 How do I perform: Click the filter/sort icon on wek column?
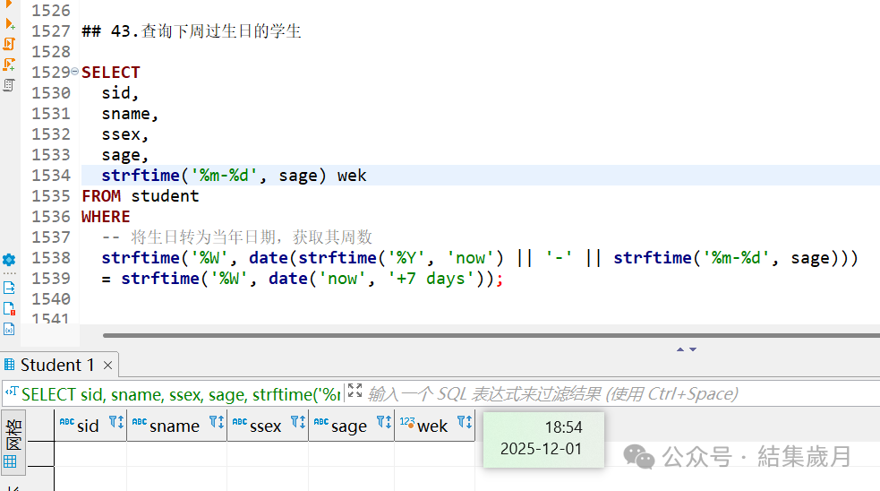(x=465, y=422)
